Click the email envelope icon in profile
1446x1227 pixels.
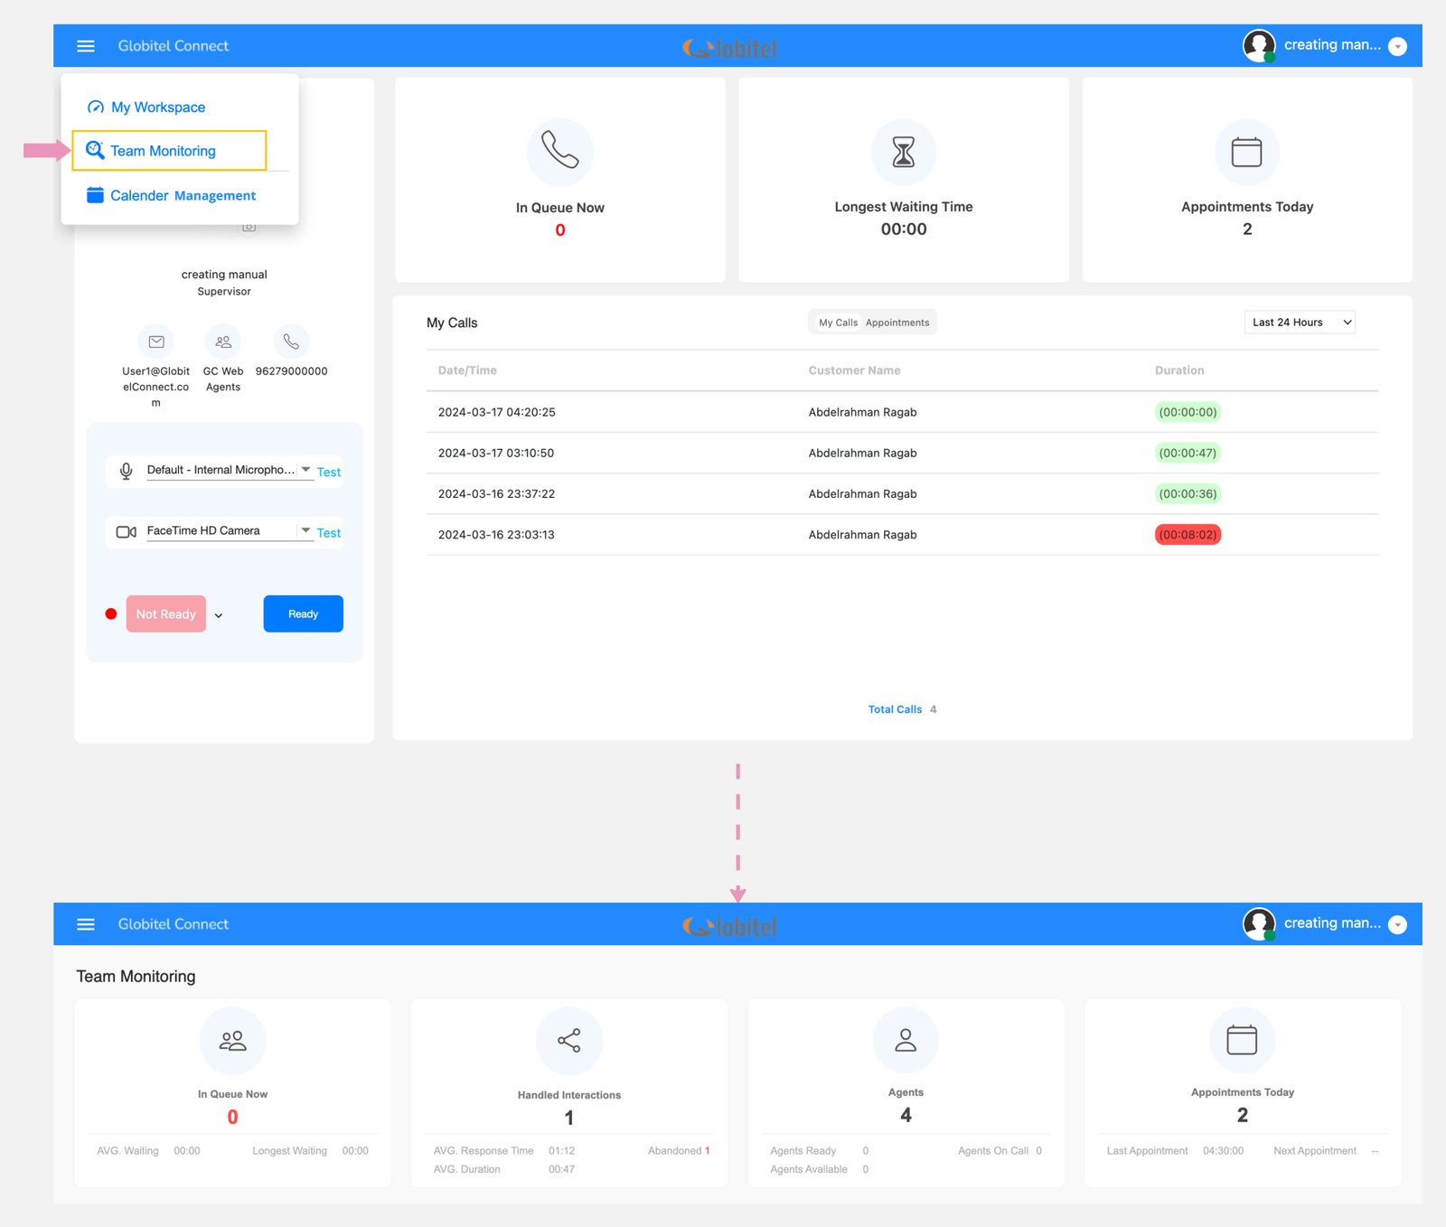pyautogui.click(x=156, y=342)
